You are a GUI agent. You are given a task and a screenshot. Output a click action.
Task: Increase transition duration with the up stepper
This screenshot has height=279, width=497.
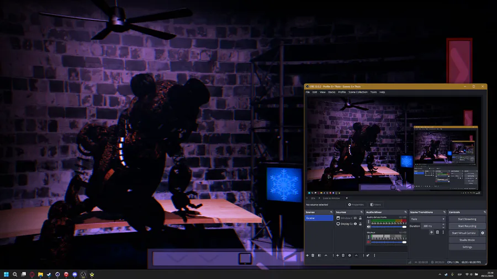(443, 224)
